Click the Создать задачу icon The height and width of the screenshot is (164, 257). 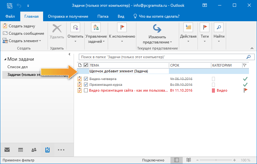pos(5,26)
